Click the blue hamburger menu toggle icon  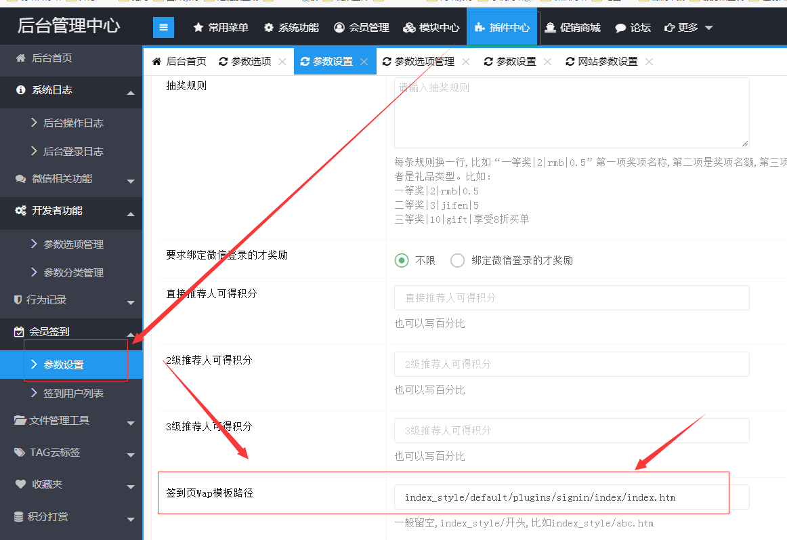(163, 27)
